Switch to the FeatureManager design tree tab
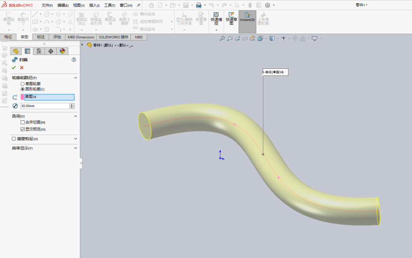The width and height of the screenshot is (412, 258). tap(16, 51)
